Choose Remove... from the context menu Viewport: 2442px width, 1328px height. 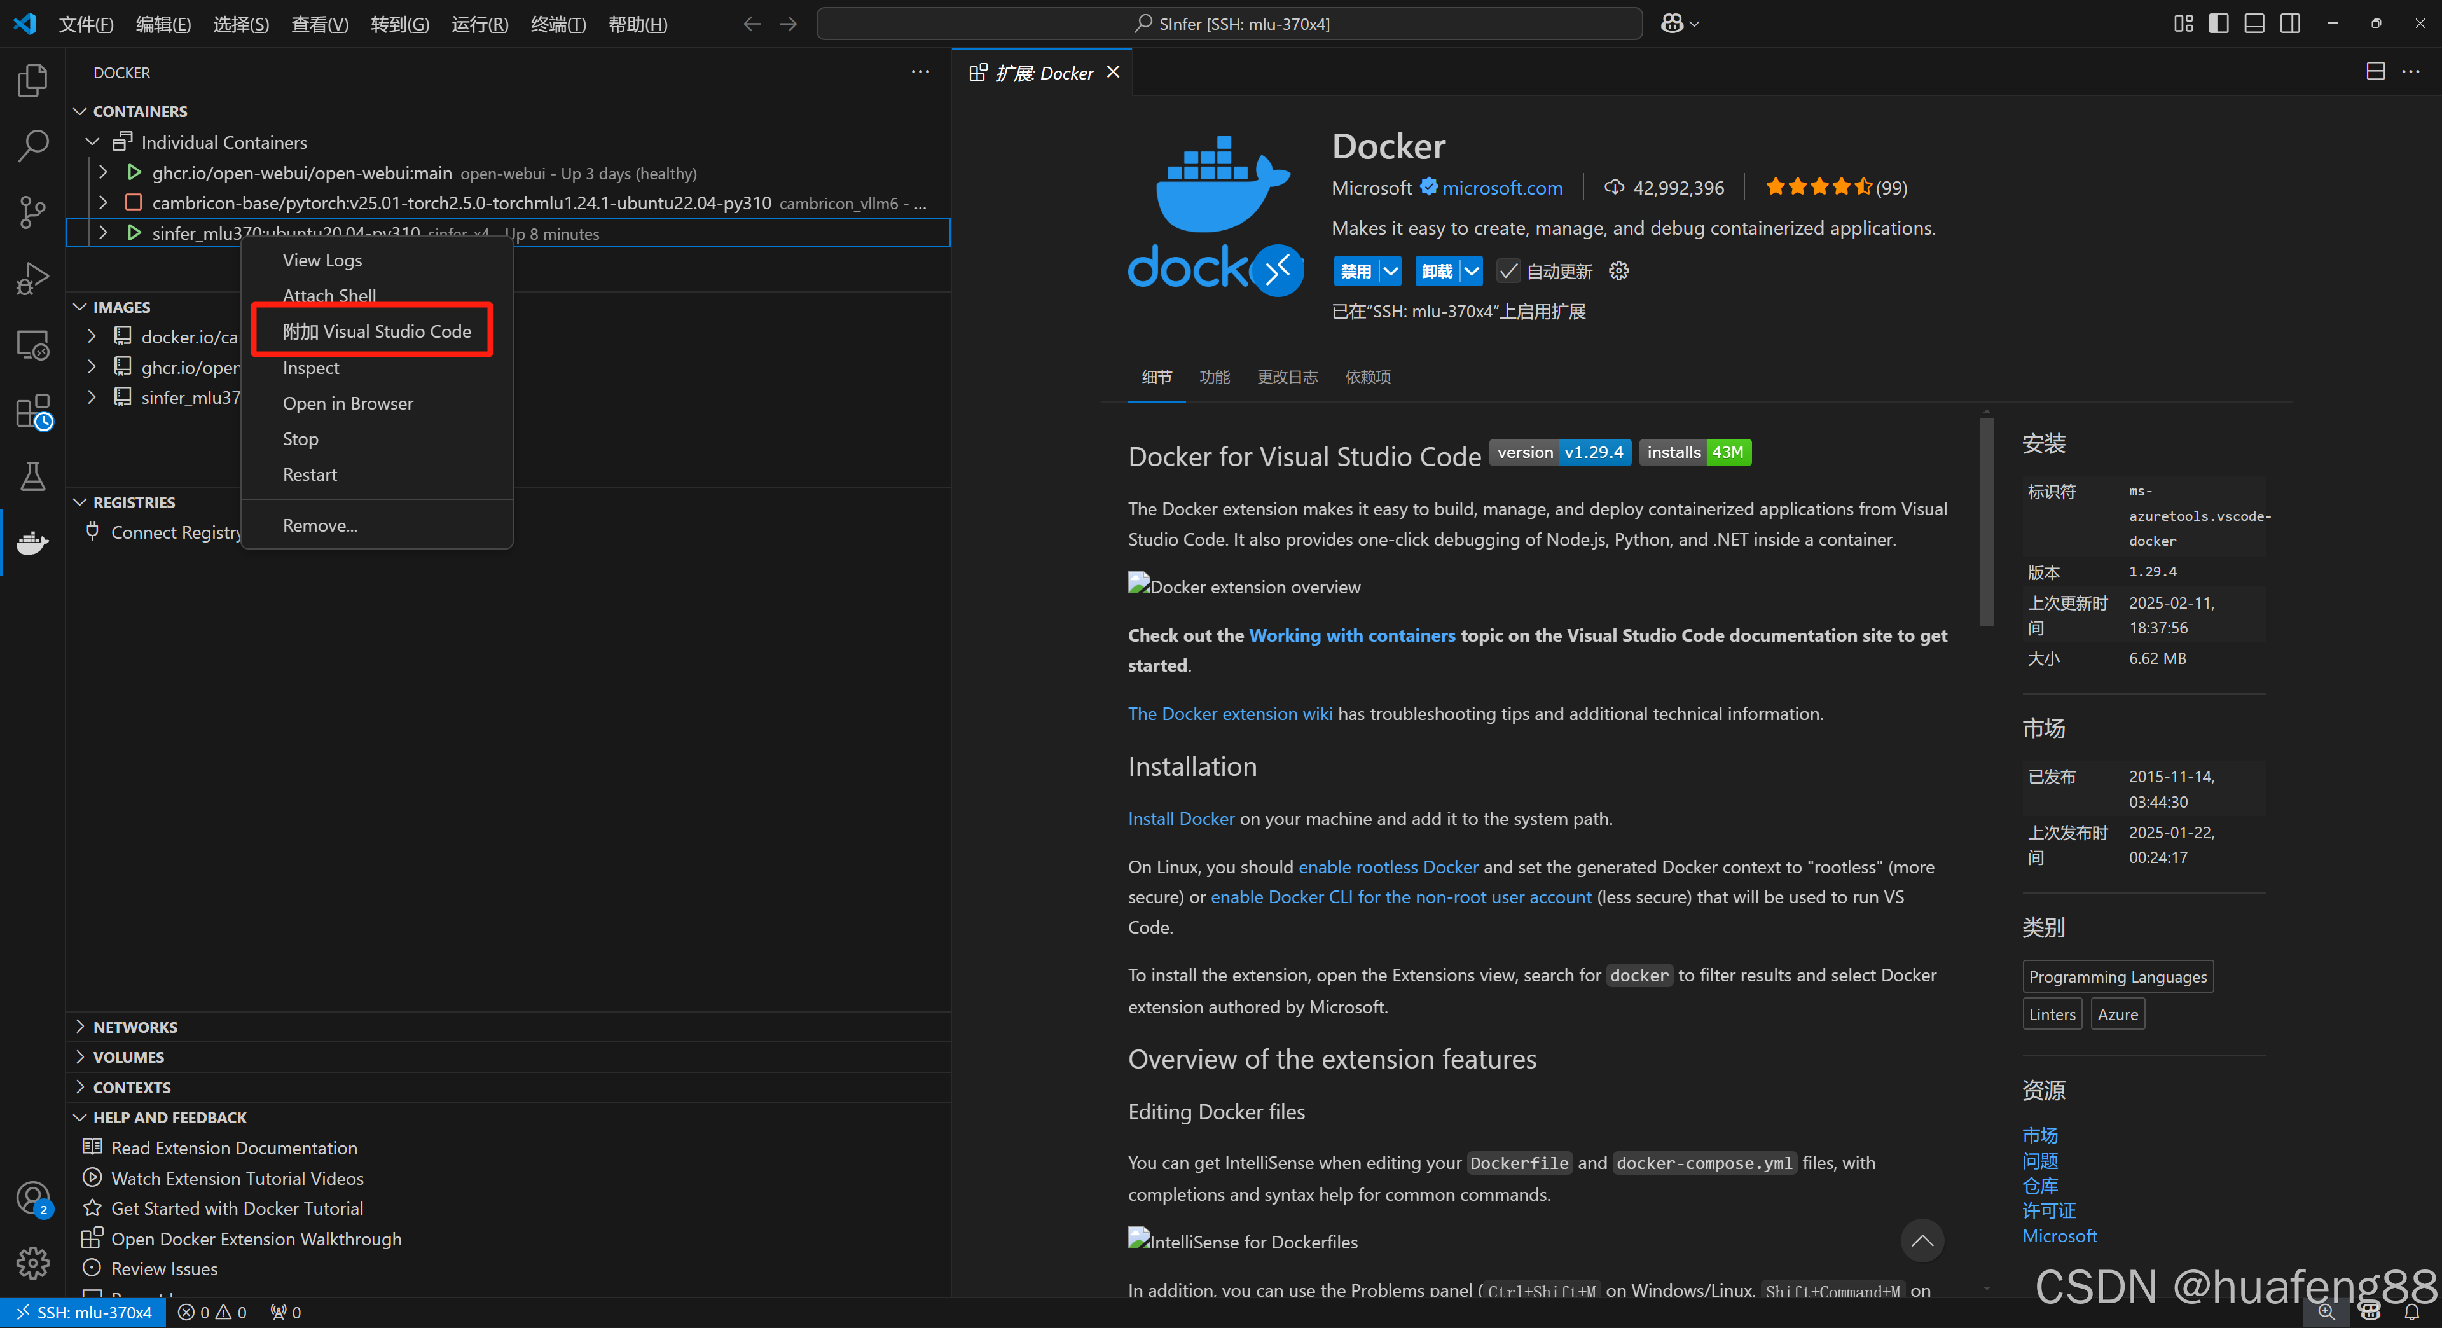pyautogui.click(x=377, y=526)
